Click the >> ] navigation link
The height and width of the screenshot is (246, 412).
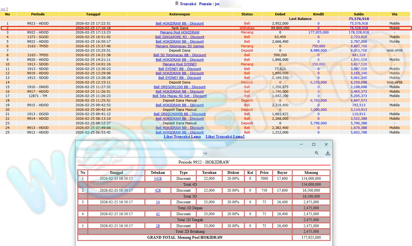coord(4,9)
